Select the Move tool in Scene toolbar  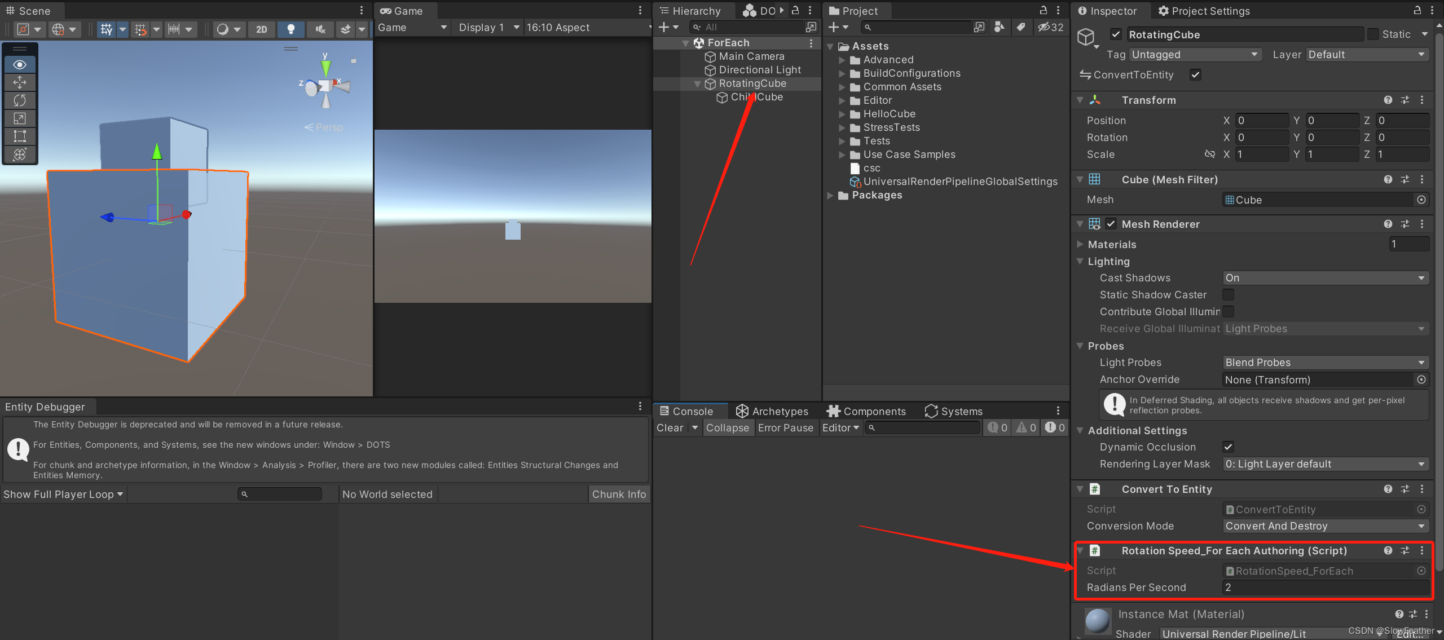point(20,82)
